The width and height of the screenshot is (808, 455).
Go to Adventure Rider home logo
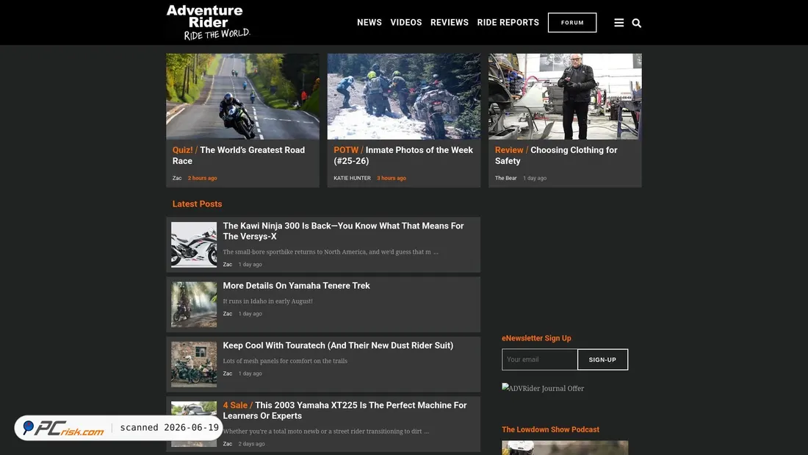(x=208, y=22)
